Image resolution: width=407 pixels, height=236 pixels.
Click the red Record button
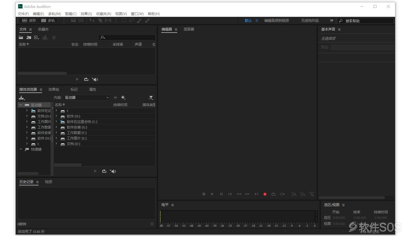[x=265, y=194]
